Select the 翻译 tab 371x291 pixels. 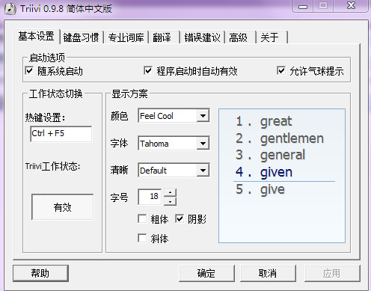click(x=164, y=37)
